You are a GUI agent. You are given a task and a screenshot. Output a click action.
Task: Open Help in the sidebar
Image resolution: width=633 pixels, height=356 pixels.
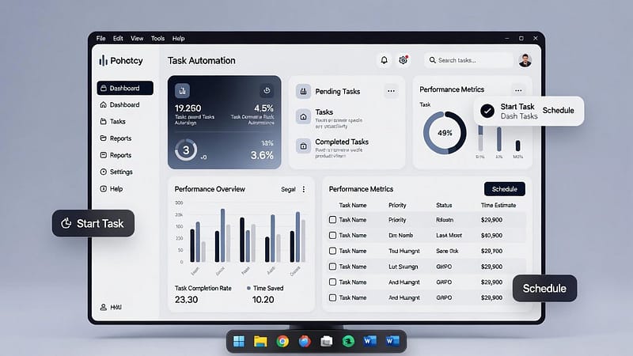[x=111, y=189]
